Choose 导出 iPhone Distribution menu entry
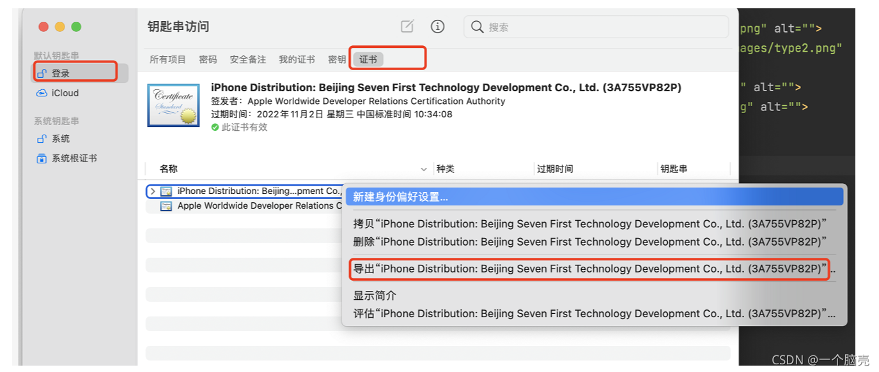Image resolution: width=879 pixels, height=372 pixels. [595, 269]
